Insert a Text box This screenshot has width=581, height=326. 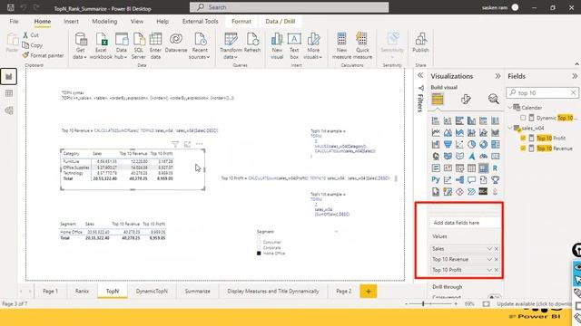(294, 46)
